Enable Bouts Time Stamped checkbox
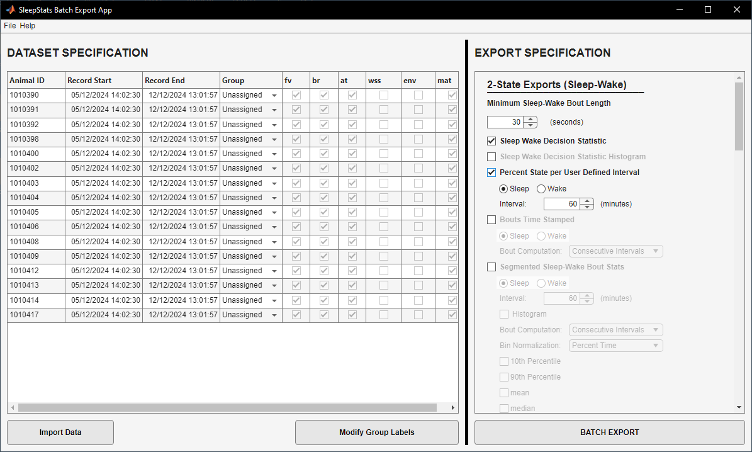The width and height of the screenshot is (752, 452). coord(491,220)
